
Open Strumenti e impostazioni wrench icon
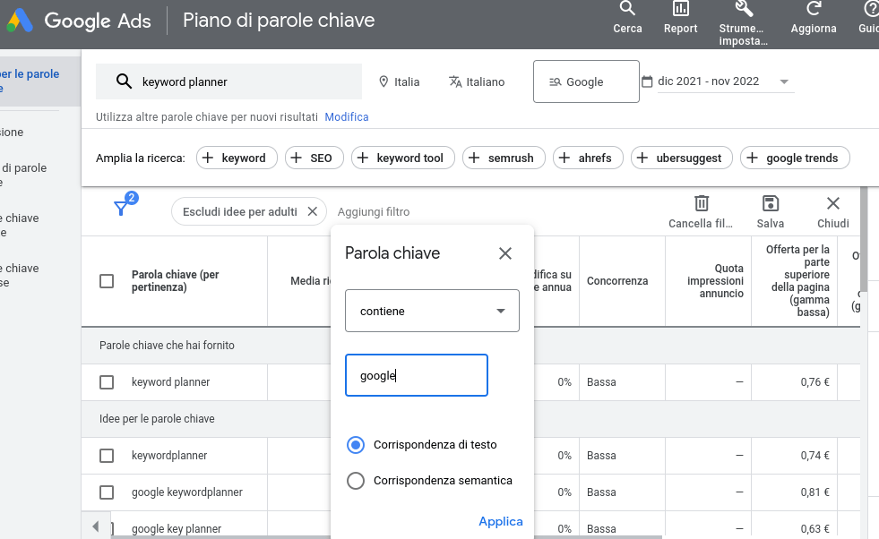pyautogui.click(x=744, y=8)
